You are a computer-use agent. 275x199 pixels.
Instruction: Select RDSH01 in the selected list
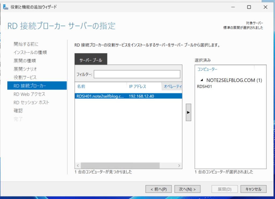click(205, 86)
